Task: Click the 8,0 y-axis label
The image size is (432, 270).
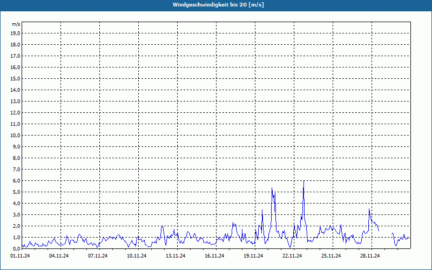Action: 17,158
